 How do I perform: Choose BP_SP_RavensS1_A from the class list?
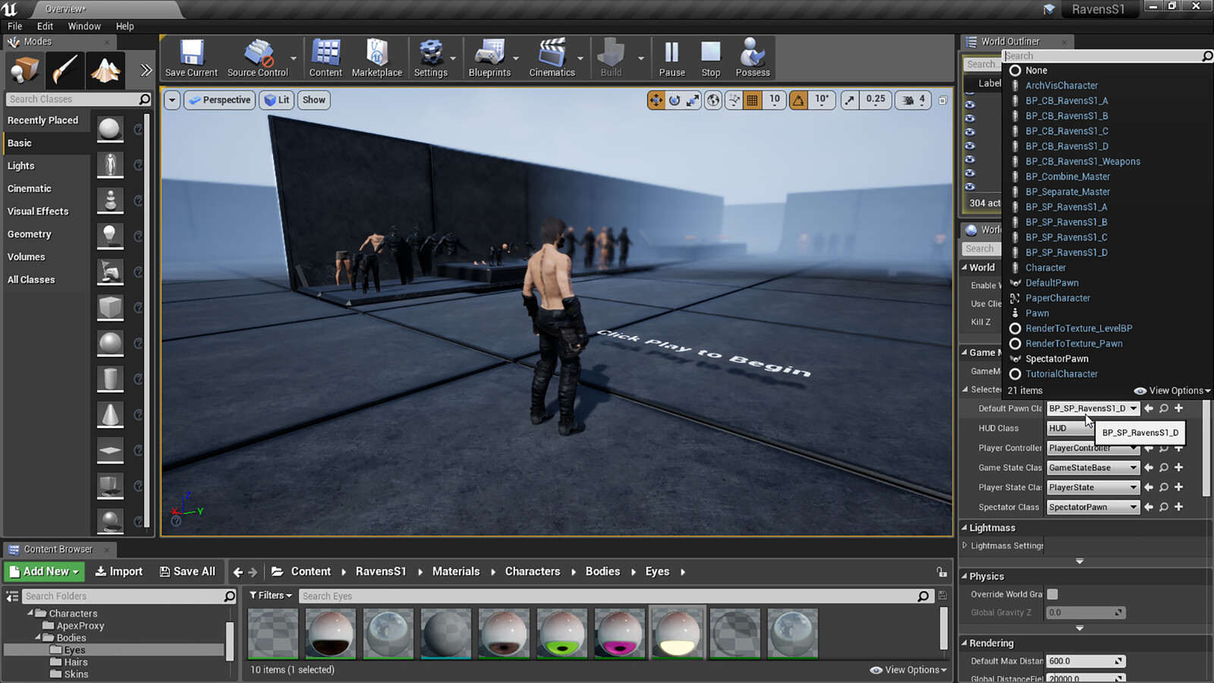(x=1066, y=207)
